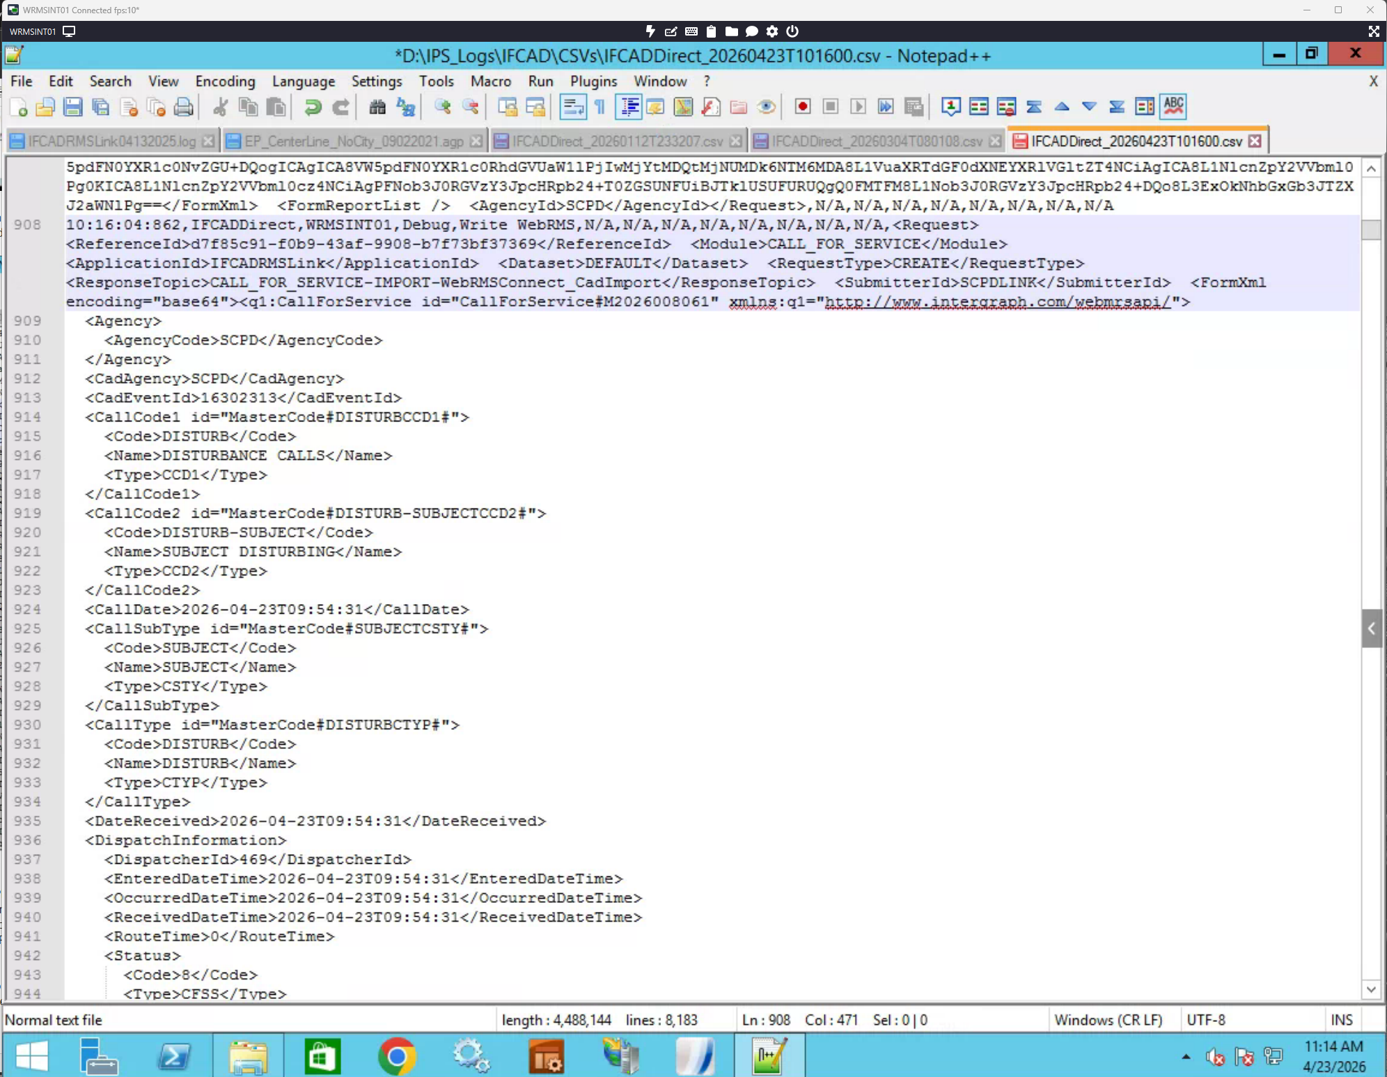The width and height of the screenshot is (1387, 1077).
Task: Toggle the Word Wrap toolbar button
Action: click(573, 107)
